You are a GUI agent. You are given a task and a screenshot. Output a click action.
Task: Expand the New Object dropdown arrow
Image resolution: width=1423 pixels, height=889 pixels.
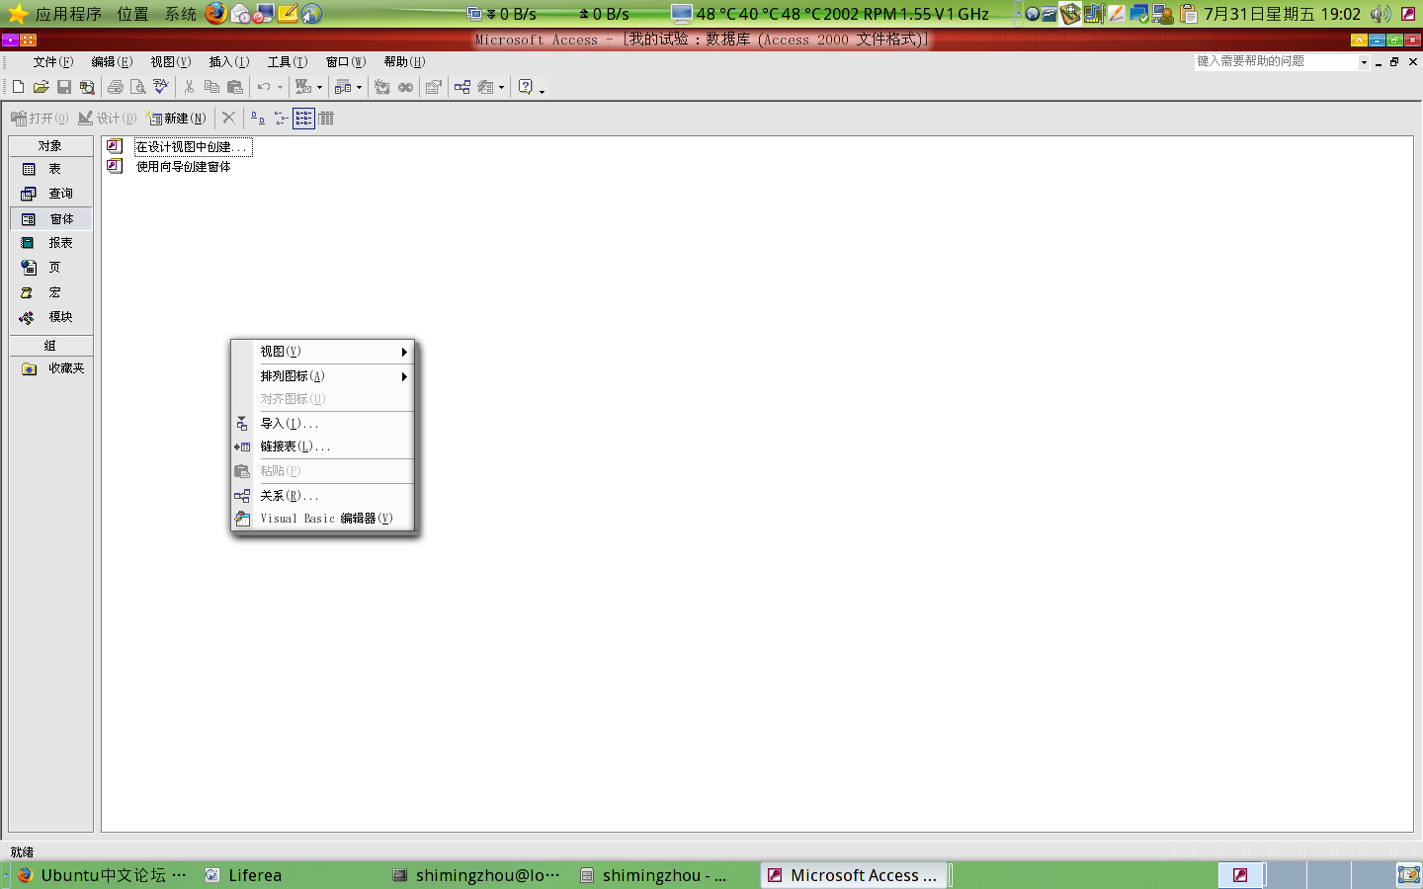501,87
